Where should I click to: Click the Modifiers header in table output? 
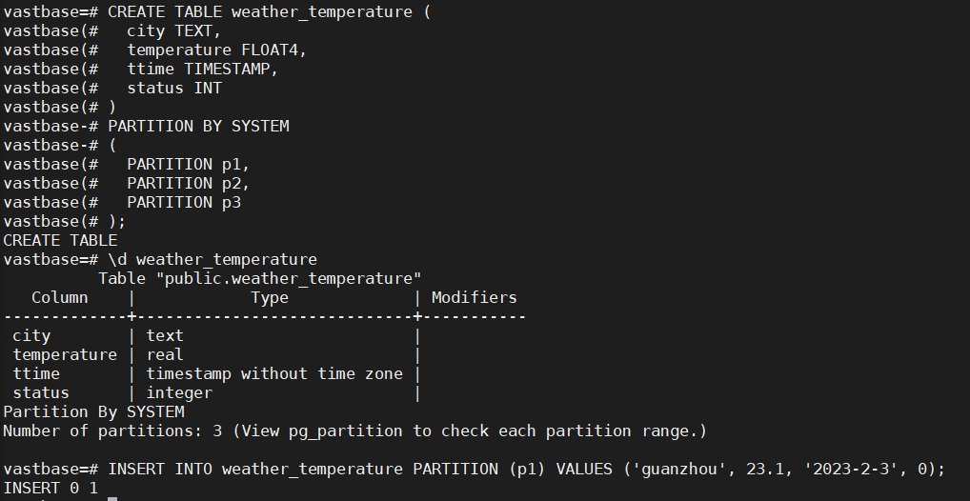(x=474, y=297)
